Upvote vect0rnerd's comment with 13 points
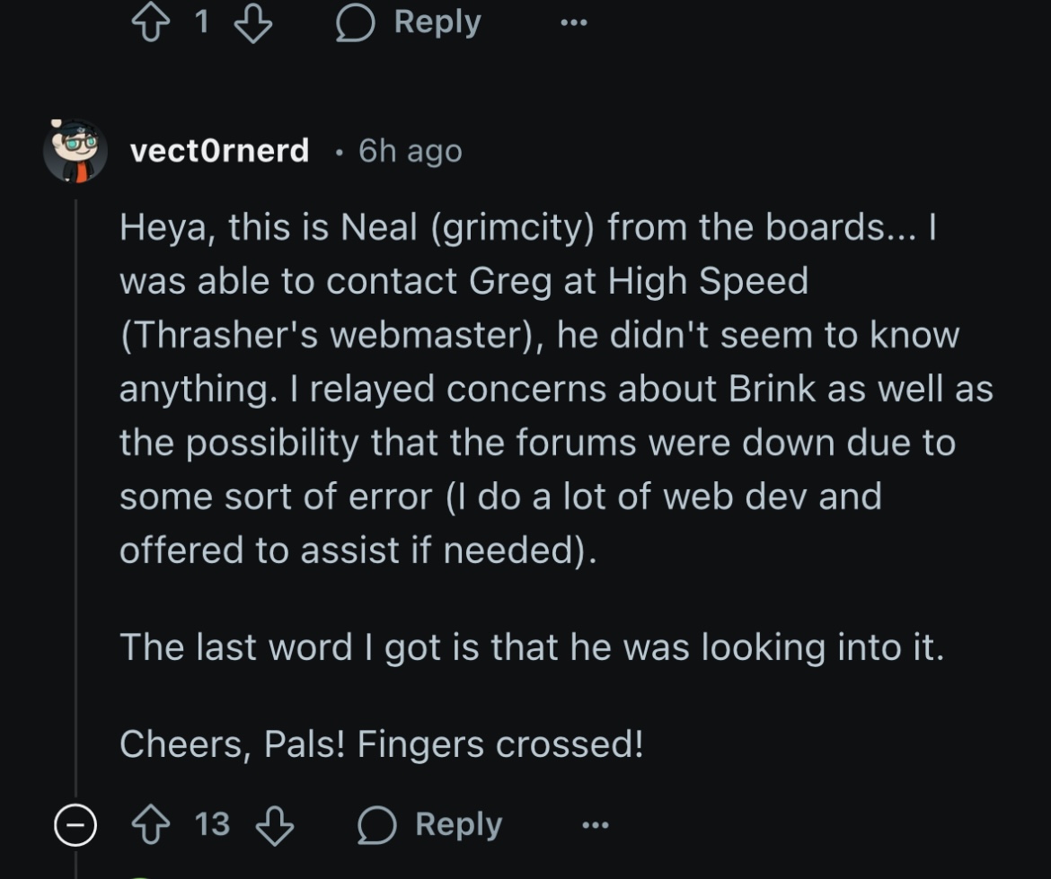The image size is (1051, 879). point(150,825)
